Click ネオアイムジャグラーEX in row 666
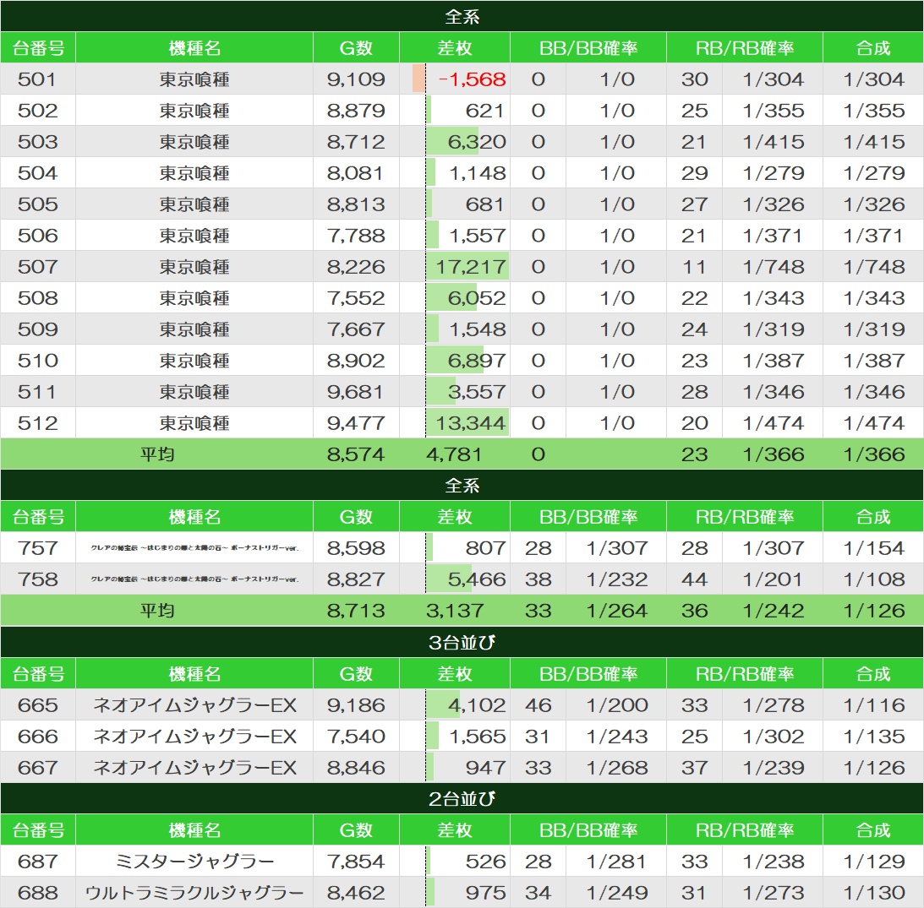 (x=194, y=736)
